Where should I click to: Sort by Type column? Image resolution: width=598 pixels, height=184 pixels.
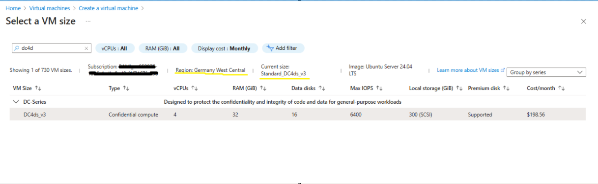119,88
